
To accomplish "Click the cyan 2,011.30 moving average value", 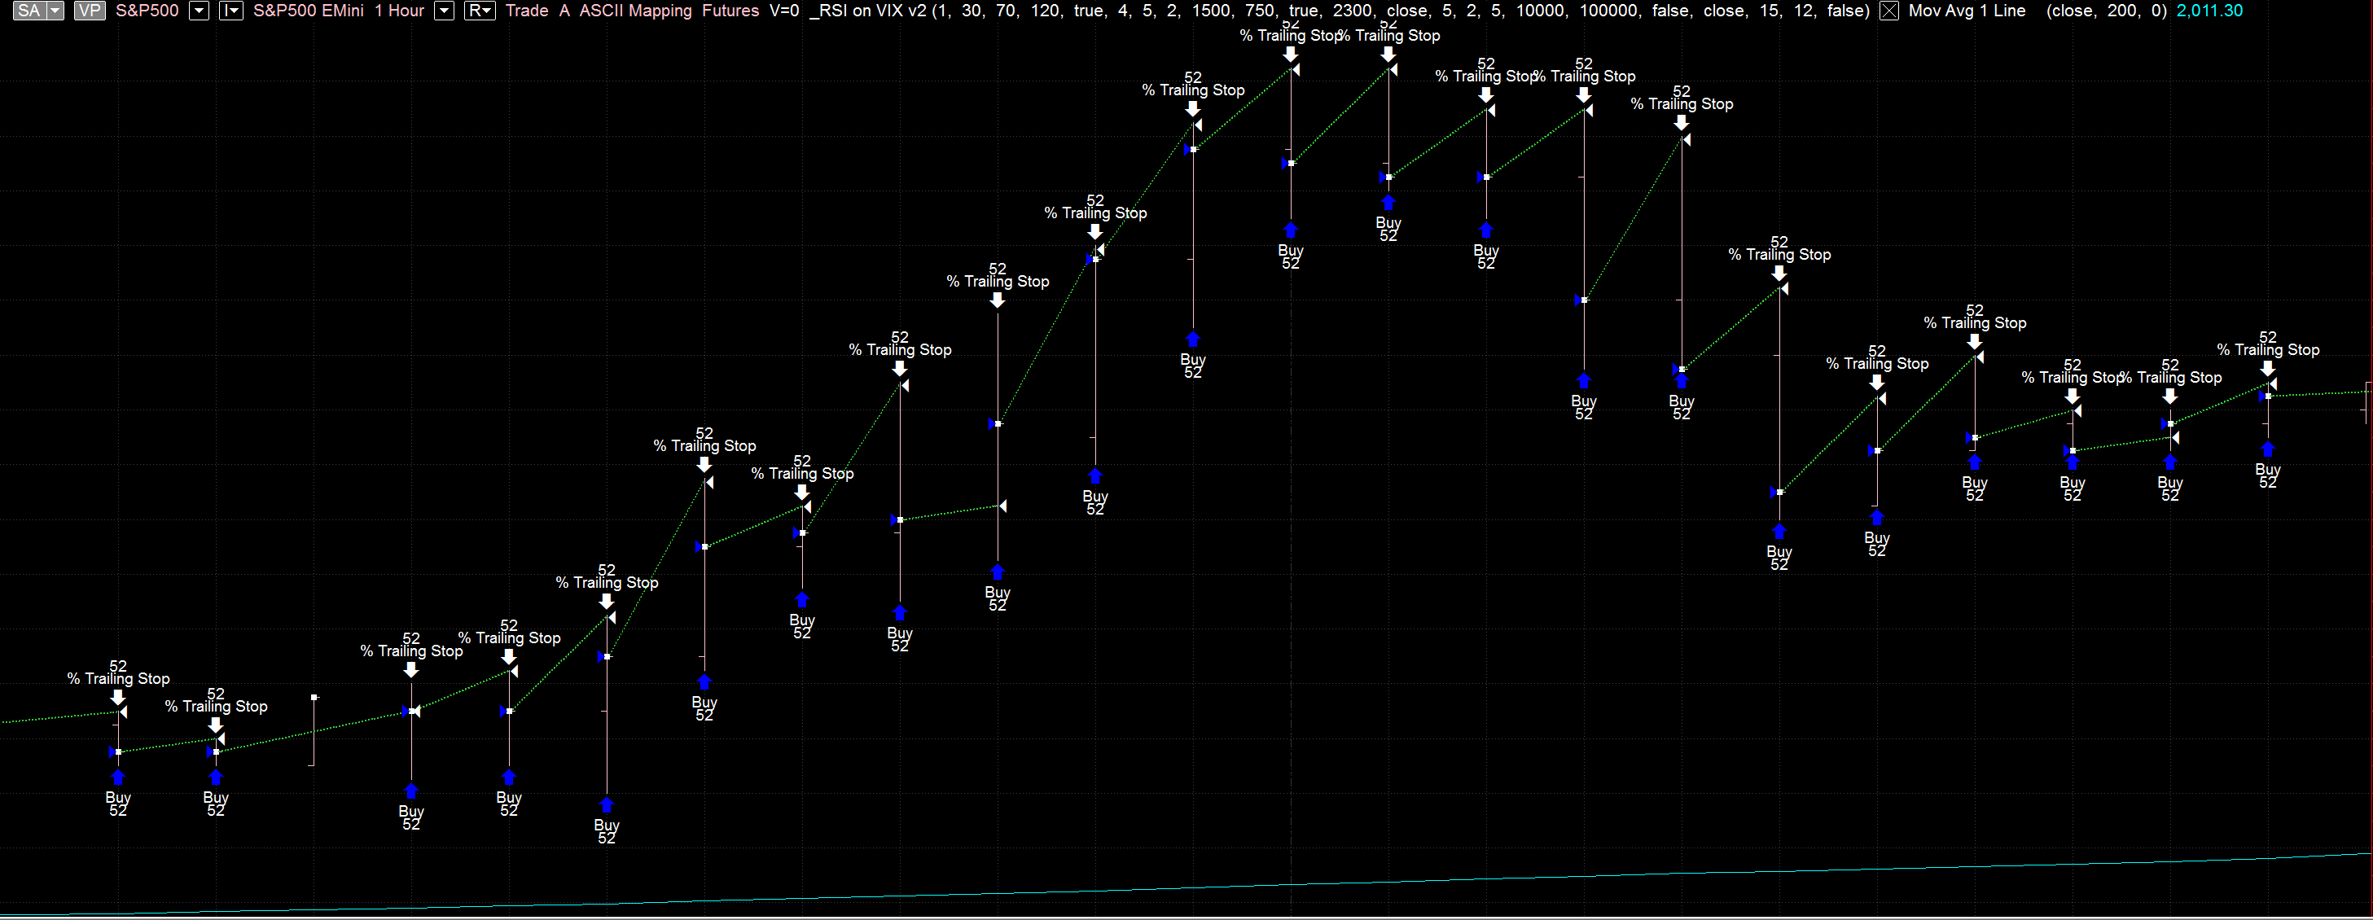I will point(2209,11).
